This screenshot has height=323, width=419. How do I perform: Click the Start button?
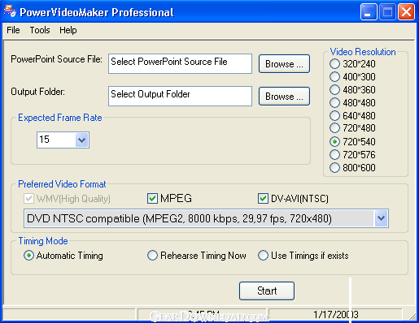tap(267, 291)
